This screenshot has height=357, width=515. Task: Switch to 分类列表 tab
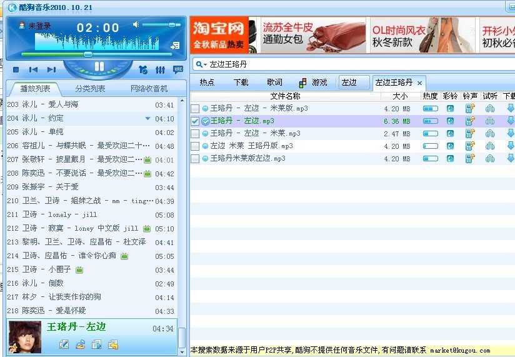click(91, 89)
